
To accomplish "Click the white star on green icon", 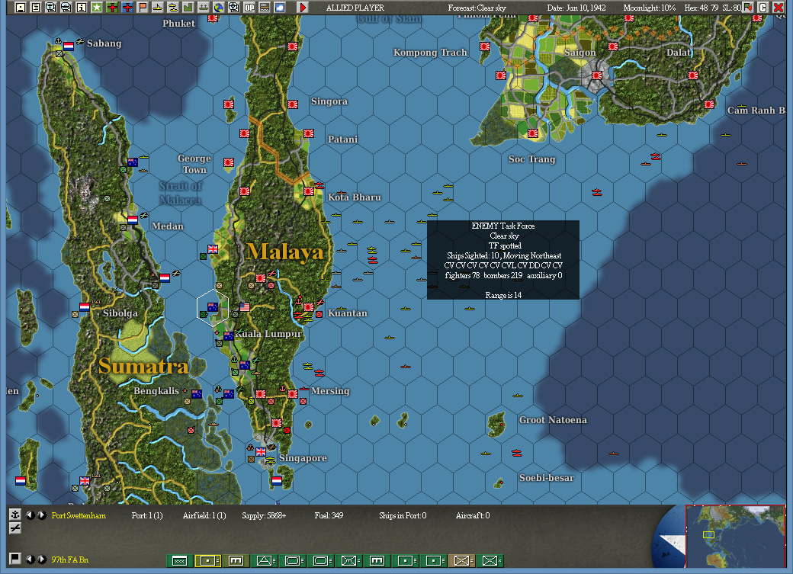I will [97, 8].
